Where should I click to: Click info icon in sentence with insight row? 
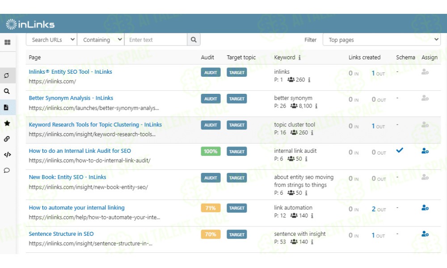click(312, 242)
